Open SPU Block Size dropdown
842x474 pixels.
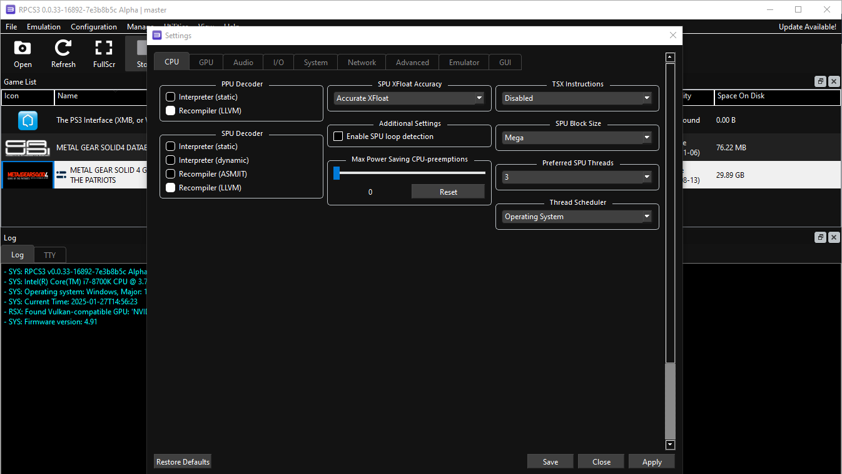[577, 138]
